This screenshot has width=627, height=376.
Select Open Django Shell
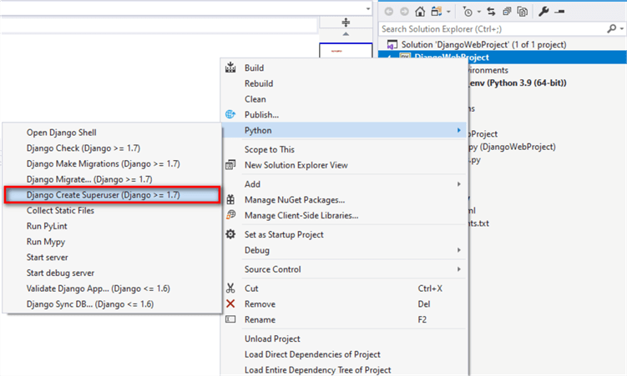(x=61, y=132)
